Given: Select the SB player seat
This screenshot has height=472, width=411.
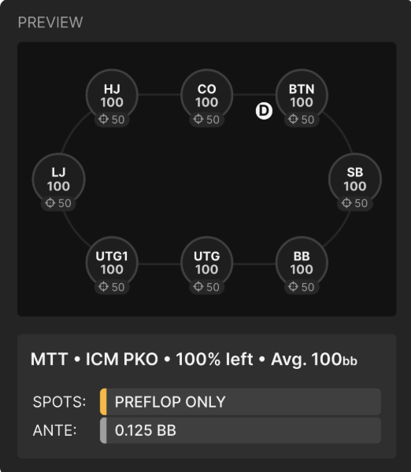Looking at the screenshot, I should tap(355, 179).
